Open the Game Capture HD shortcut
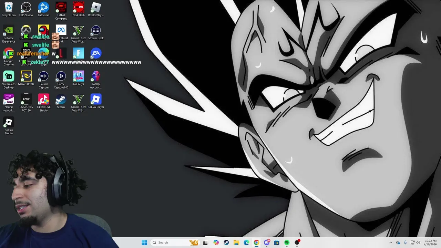 coord(61,80)
